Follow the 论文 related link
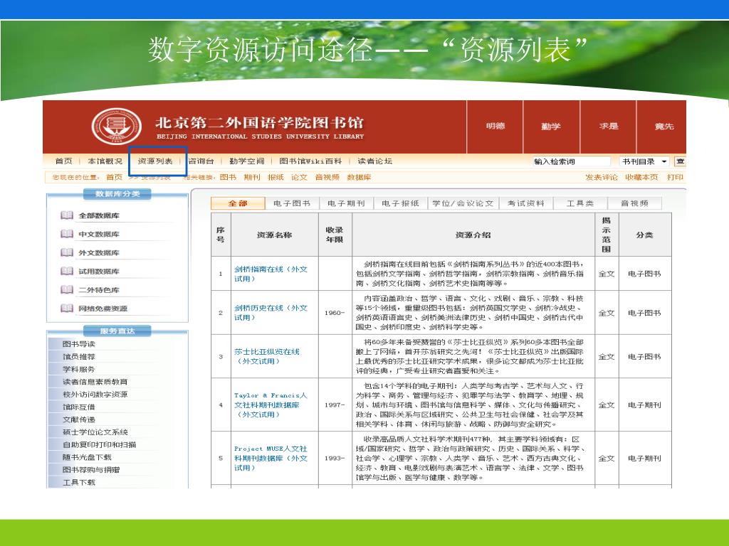The width and height of the screenshot is (729, 546). (300, 177)
